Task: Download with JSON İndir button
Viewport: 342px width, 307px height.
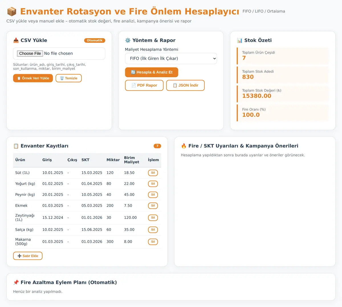Action: 186,85
